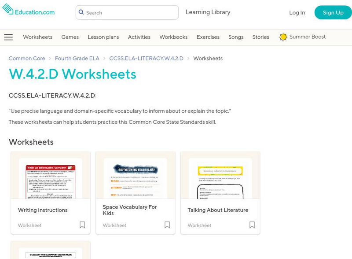
Task: Click the Summer Boost sun icon
Action: coord(283,37)
